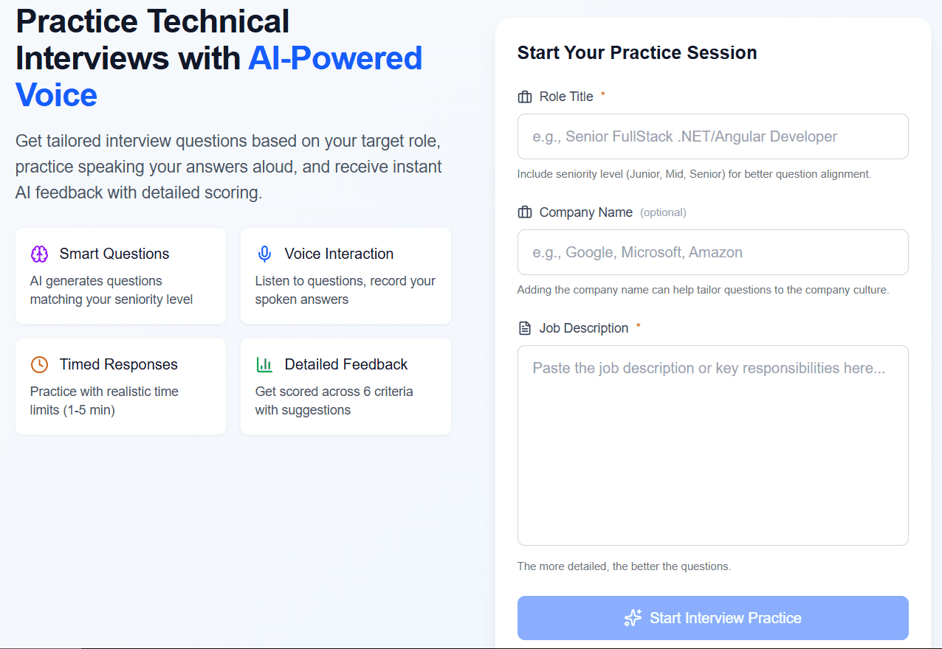942x649 pixels.
Task: Click the Company Name optional label
Action: (663, 212)
